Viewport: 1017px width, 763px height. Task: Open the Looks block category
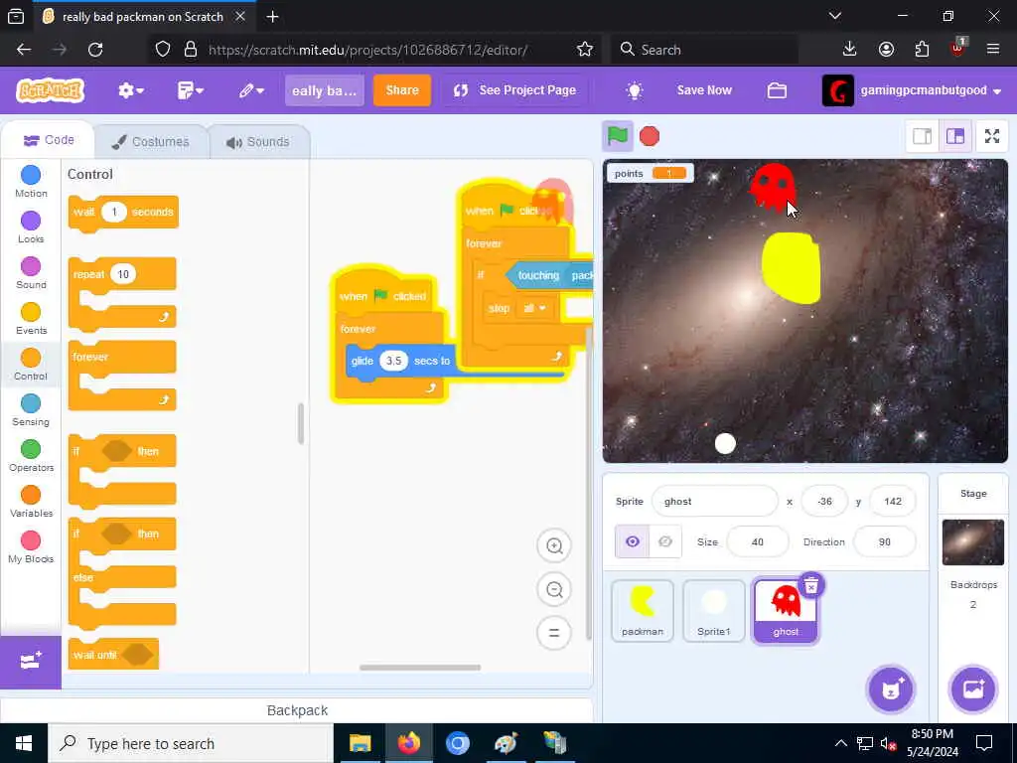click(31, 228)
